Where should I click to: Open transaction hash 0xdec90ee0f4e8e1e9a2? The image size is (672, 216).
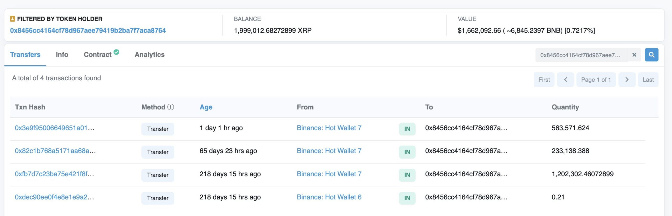54,197
